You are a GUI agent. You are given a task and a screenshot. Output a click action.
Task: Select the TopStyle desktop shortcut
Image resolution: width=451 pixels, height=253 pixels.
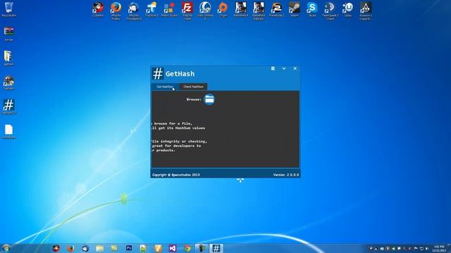point(152,9)
